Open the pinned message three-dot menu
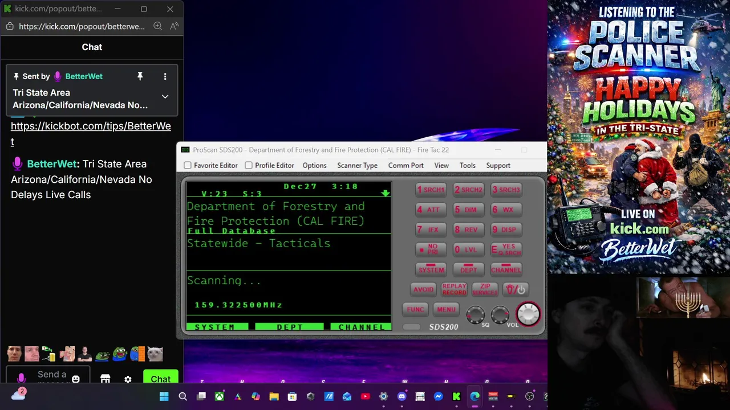Screen dimensions: 730x410 click(165, 76)
